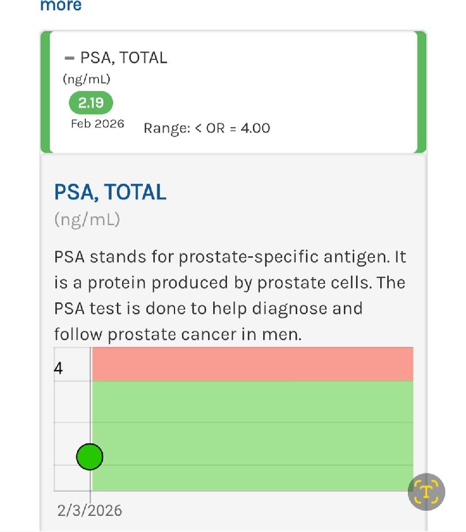The image size is (466, 532).
Task: Click the green right edge of card
Action: pyautogui.click(x=422, y=92)
